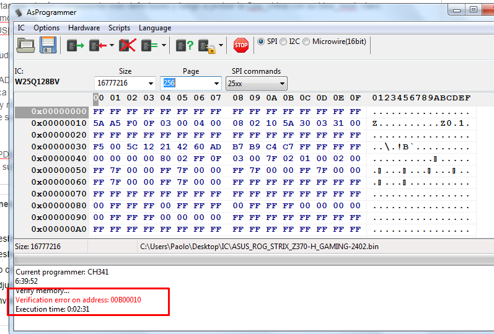Click hex column header 0F

pos(355,98)
